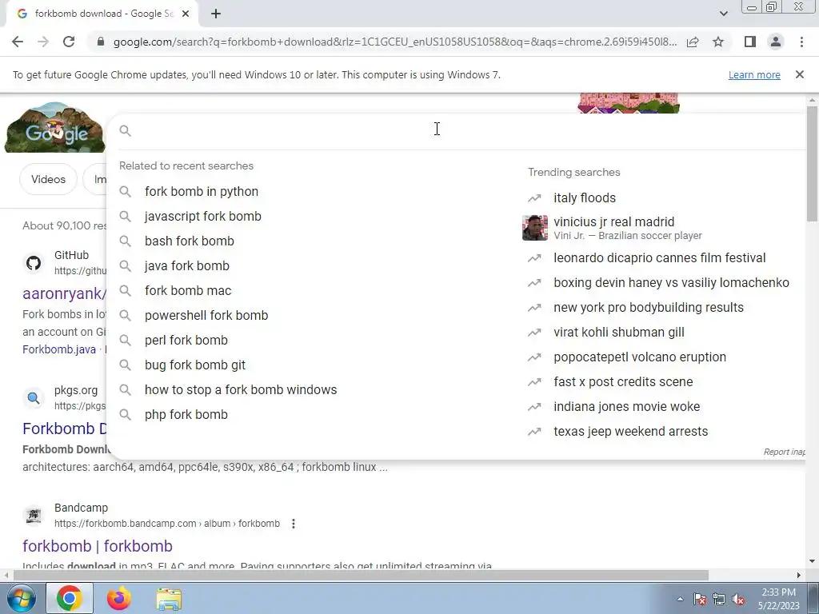Click the network status tray icon
The height and width of the screenshot is (614, 819).
719,599
